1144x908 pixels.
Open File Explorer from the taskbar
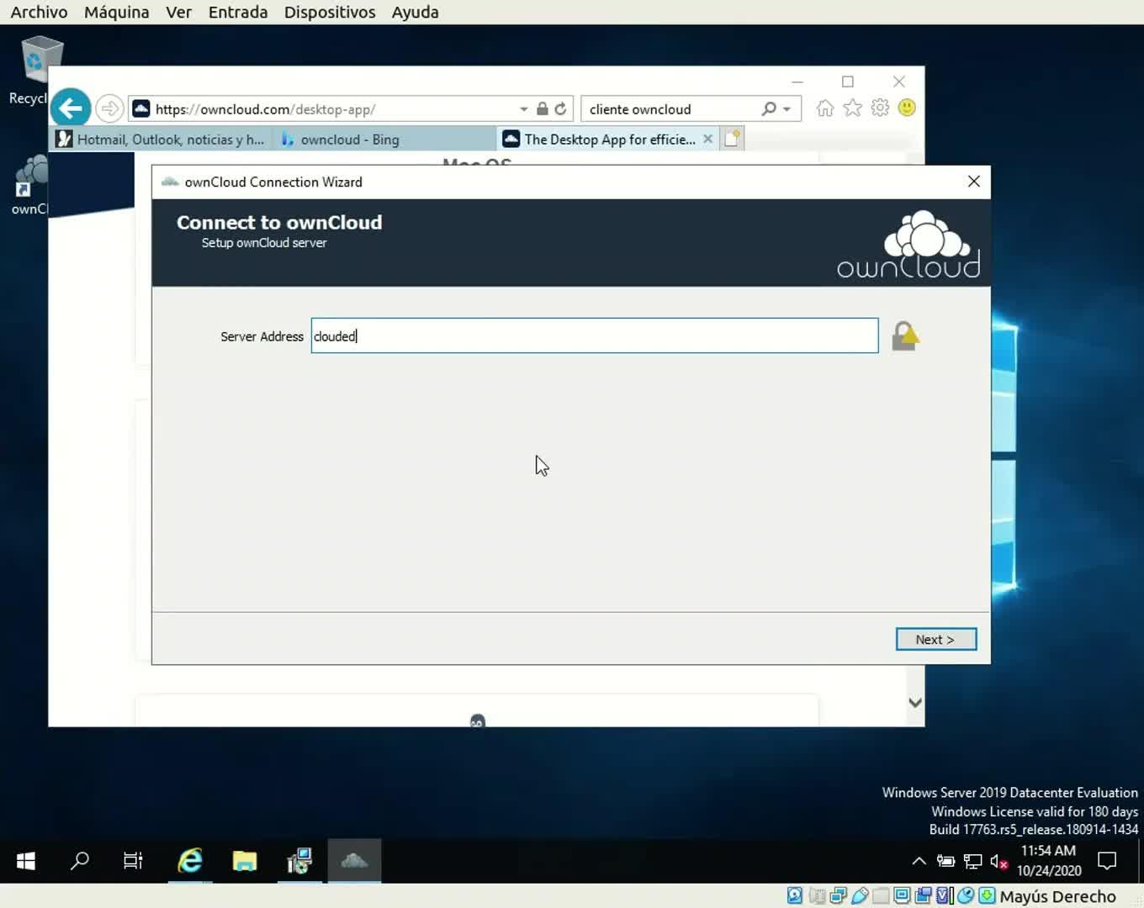[245, 861]
